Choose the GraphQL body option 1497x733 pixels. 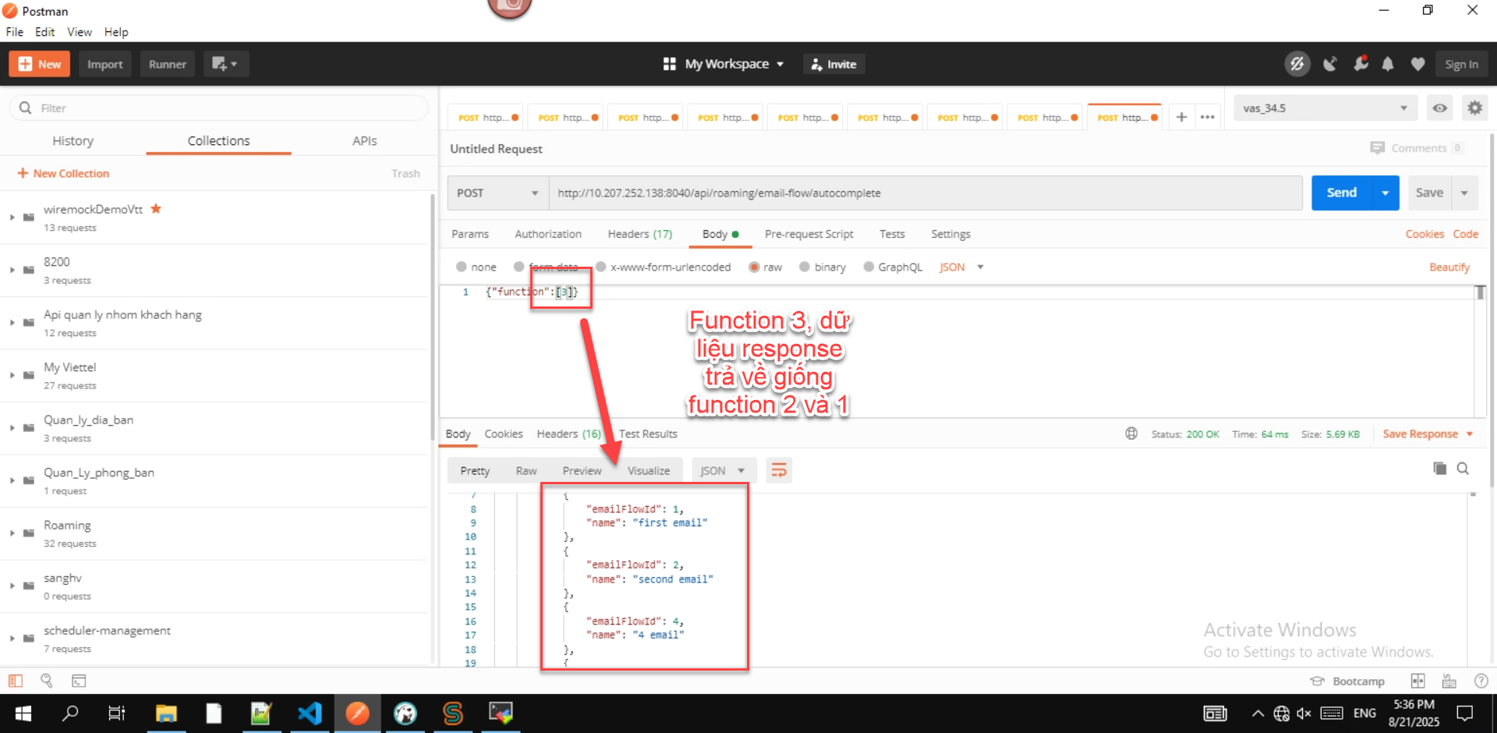869,267
